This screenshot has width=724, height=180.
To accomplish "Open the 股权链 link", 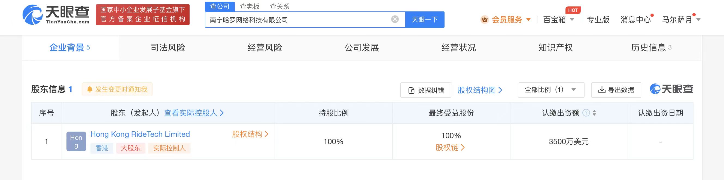I will coord(450,147).
